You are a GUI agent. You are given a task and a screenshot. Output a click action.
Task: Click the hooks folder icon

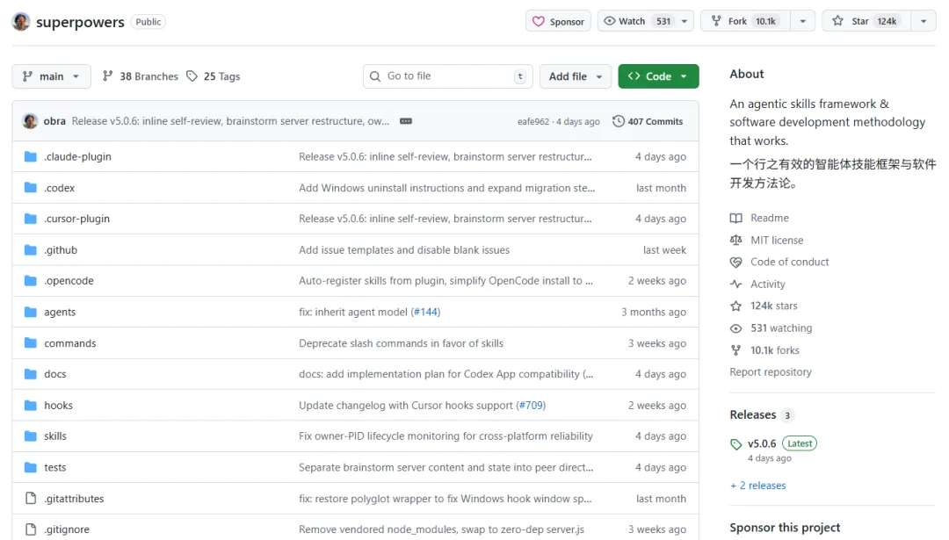(x=30, y=405)
